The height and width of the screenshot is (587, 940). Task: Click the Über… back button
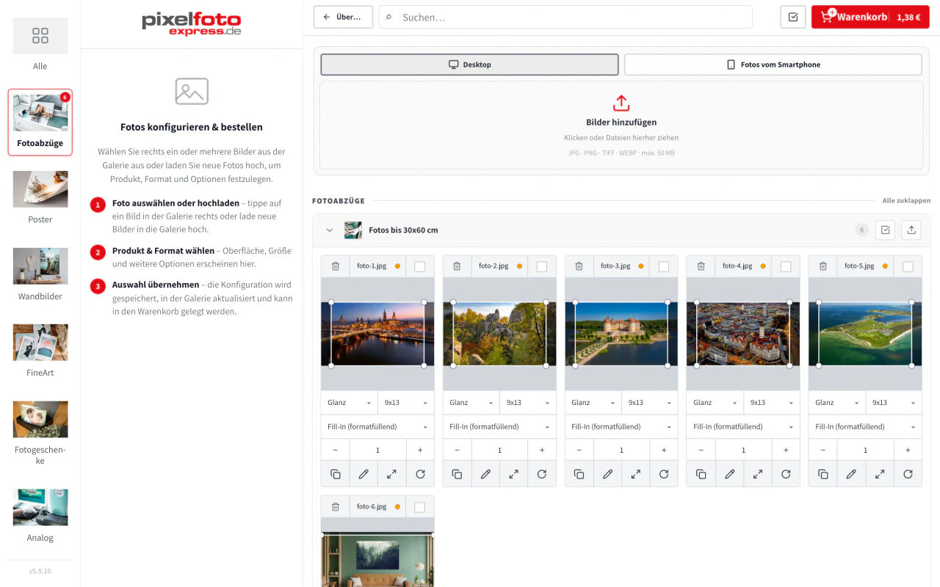point(343,17)
